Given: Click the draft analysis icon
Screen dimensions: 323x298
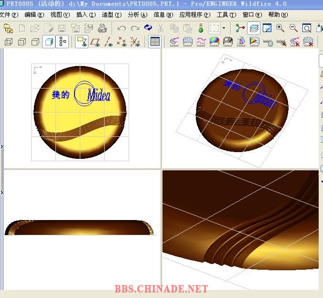Looking at the screenshot, I should tap(241, 42).
